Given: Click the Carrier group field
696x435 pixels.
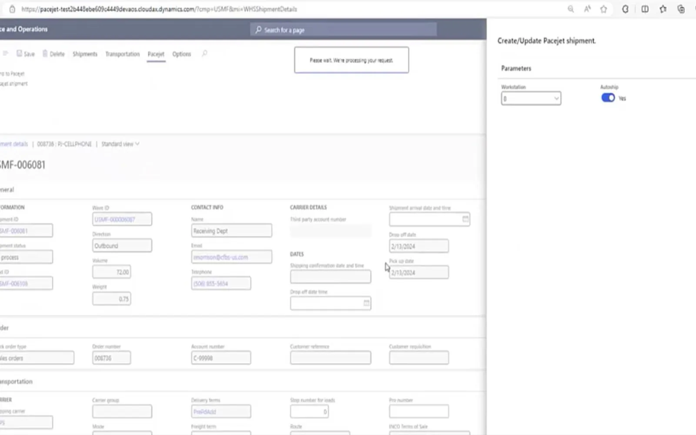Looking at the screenshot, I should point(122,412).
